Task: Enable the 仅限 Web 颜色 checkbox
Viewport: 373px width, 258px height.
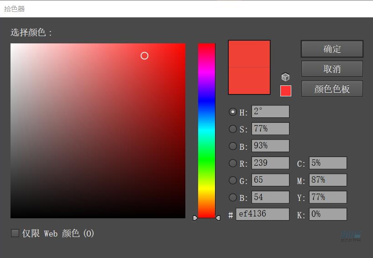Action: (x=15, y=233)
